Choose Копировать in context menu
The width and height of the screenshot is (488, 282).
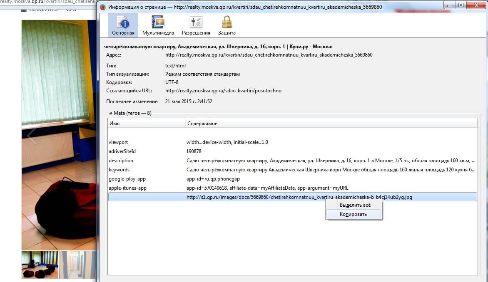point(353,214)
